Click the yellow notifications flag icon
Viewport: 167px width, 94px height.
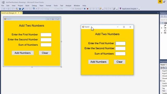(160, 2)
